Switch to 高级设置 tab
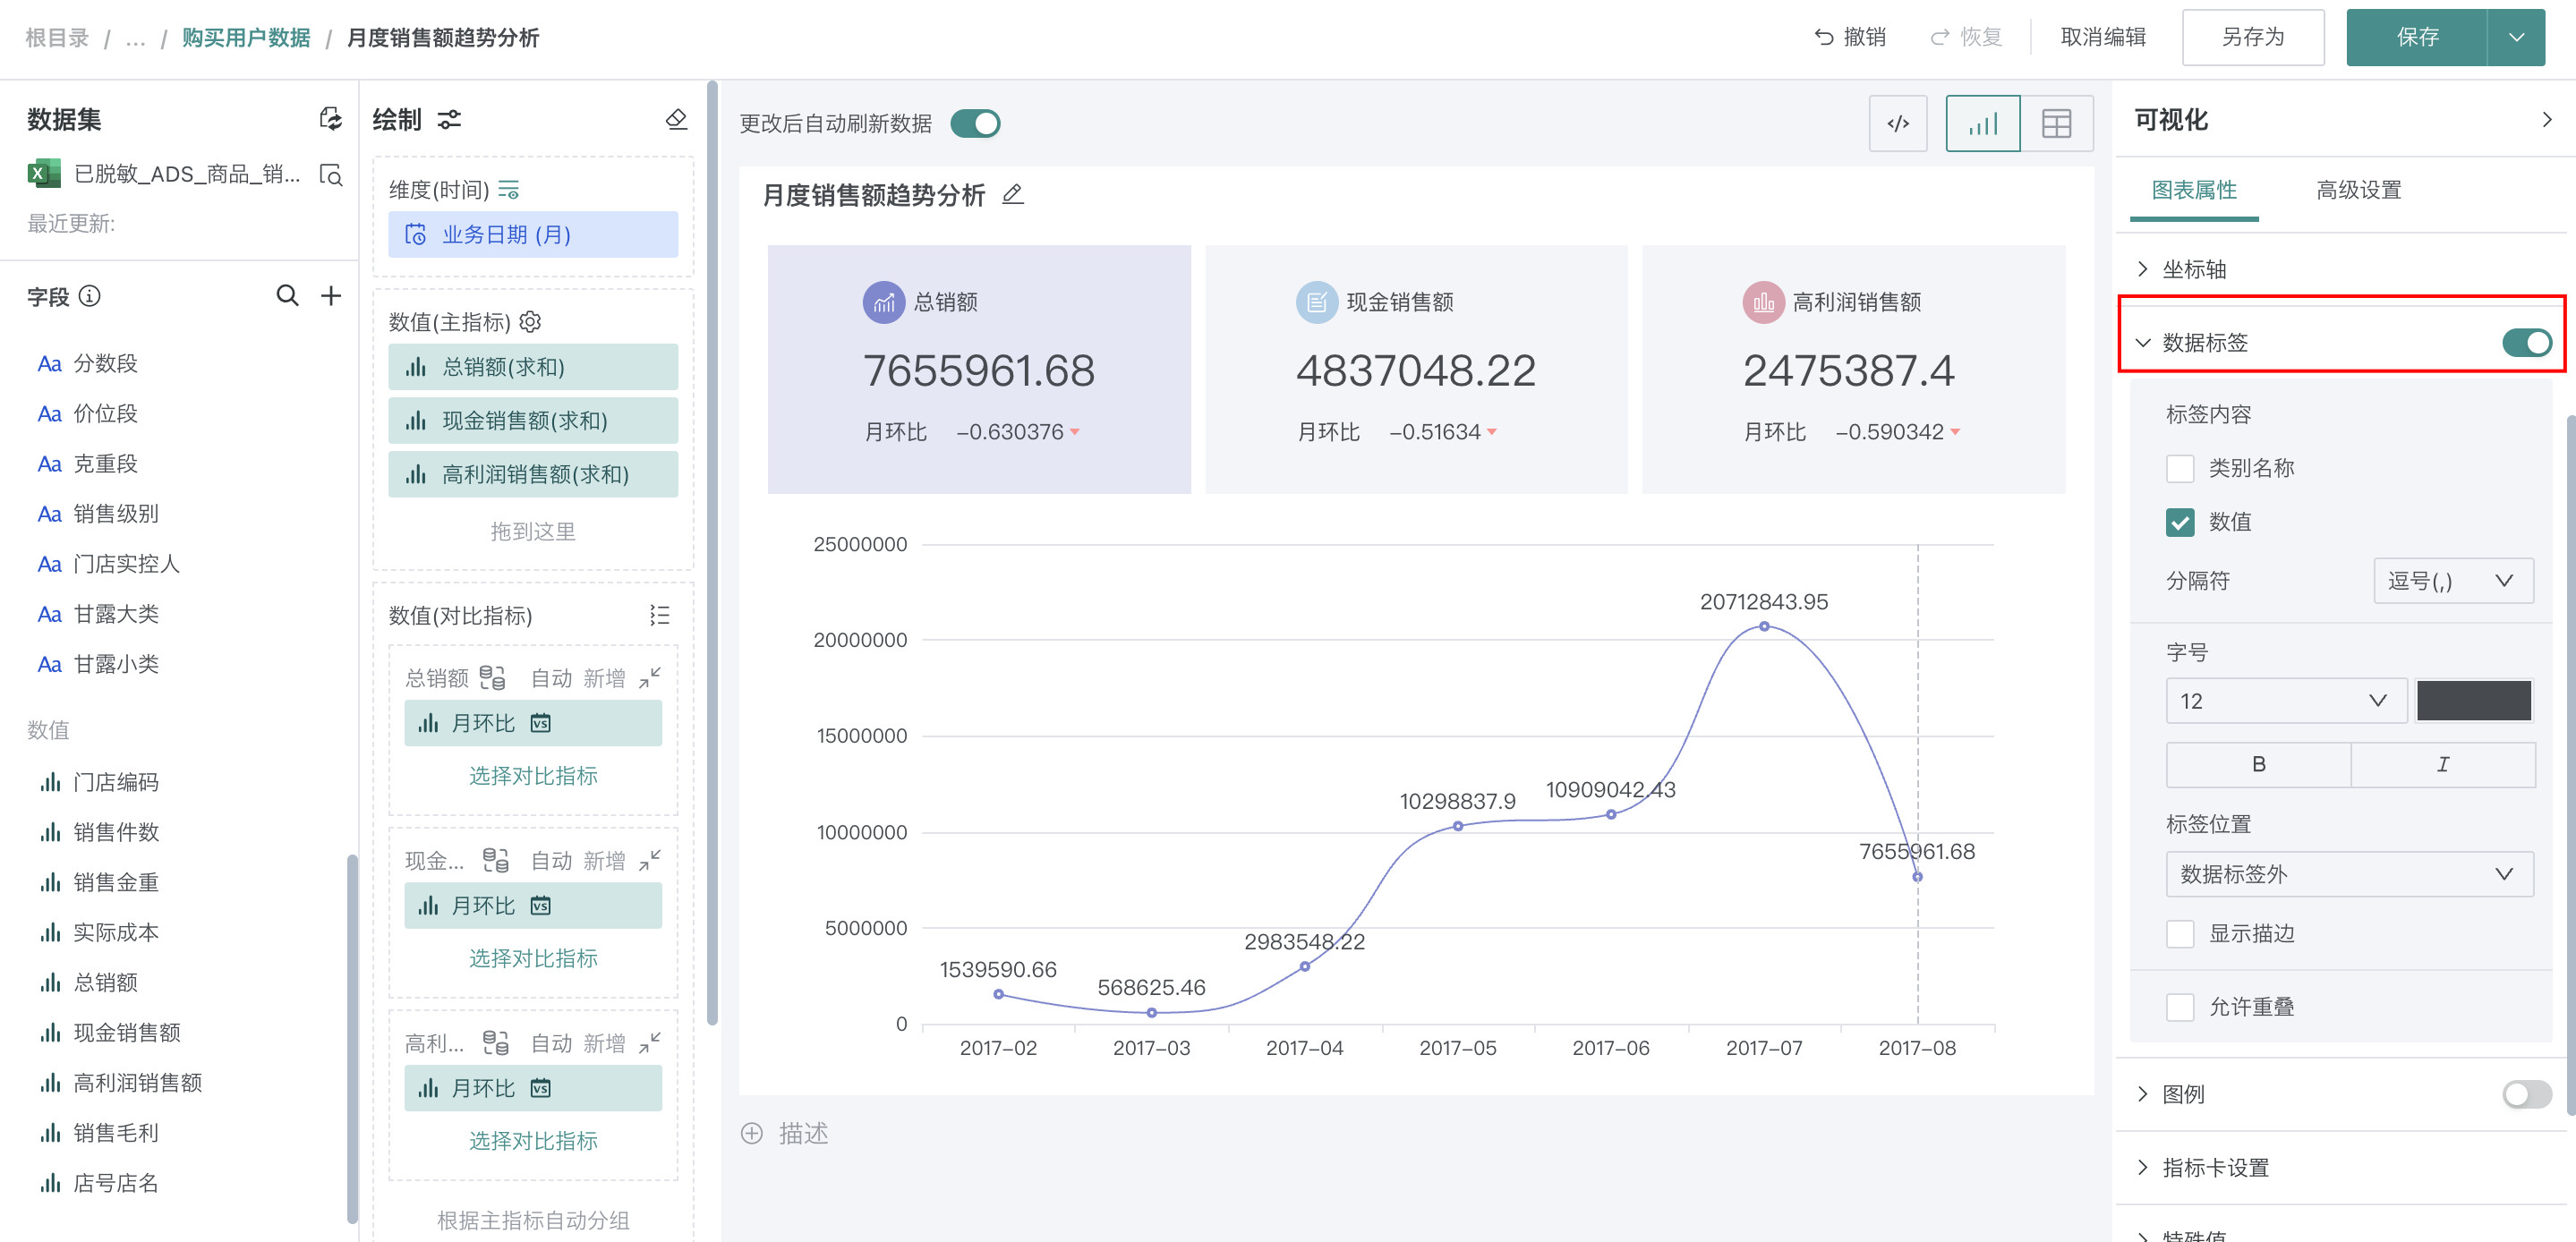Image resolution: width=2576 pixels, height=1242 pixels. click(x=2358, y=190)
